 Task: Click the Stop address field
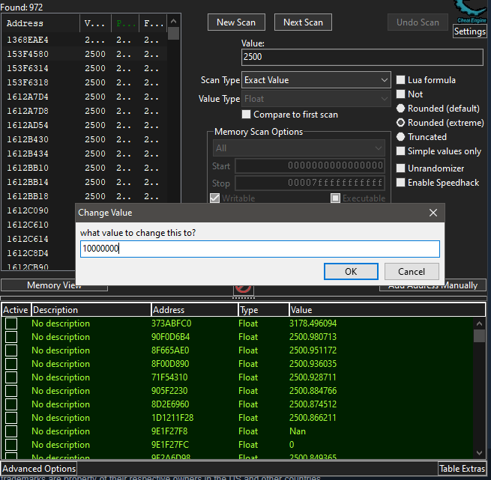(x=310, y=183)
